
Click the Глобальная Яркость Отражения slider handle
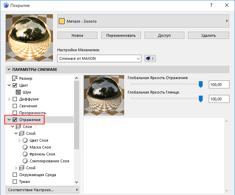201,84
